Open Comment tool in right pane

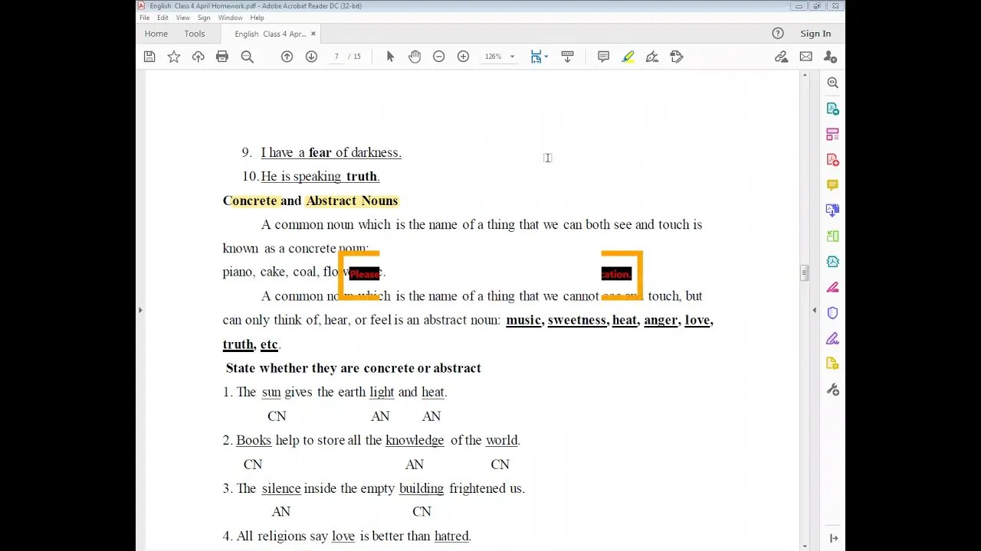click(x=832, y=185)
